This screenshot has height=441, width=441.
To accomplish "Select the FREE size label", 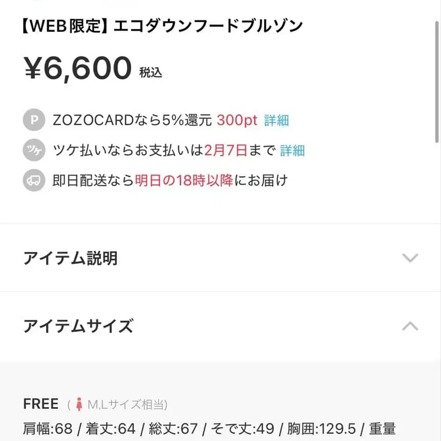I will coord(40,404).
